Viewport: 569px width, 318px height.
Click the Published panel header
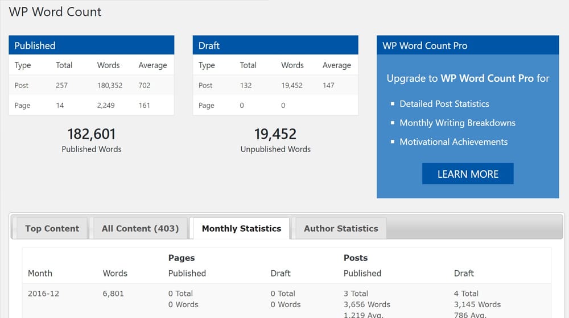pyautogui.click(x=92, y=45)
